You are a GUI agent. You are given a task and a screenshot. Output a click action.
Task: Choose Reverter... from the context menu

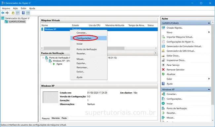(89, 53)
